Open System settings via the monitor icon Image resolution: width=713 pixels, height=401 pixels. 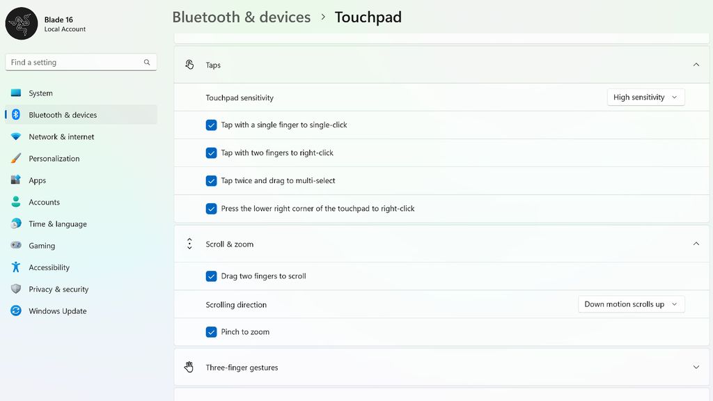16,93
